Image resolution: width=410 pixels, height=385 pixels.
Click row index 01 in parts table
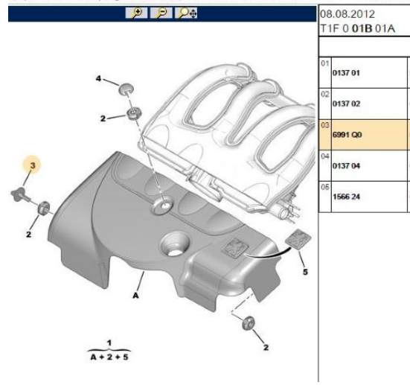324,63
